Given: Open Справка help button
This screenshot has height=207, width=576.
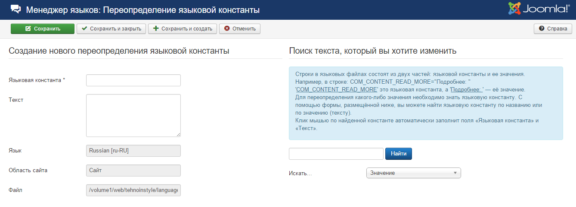Looking at the screenshot, I should [553, 29].
